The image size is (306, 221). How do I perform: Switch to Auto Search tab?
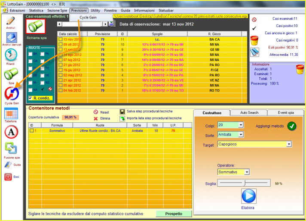tap(249, 112)
